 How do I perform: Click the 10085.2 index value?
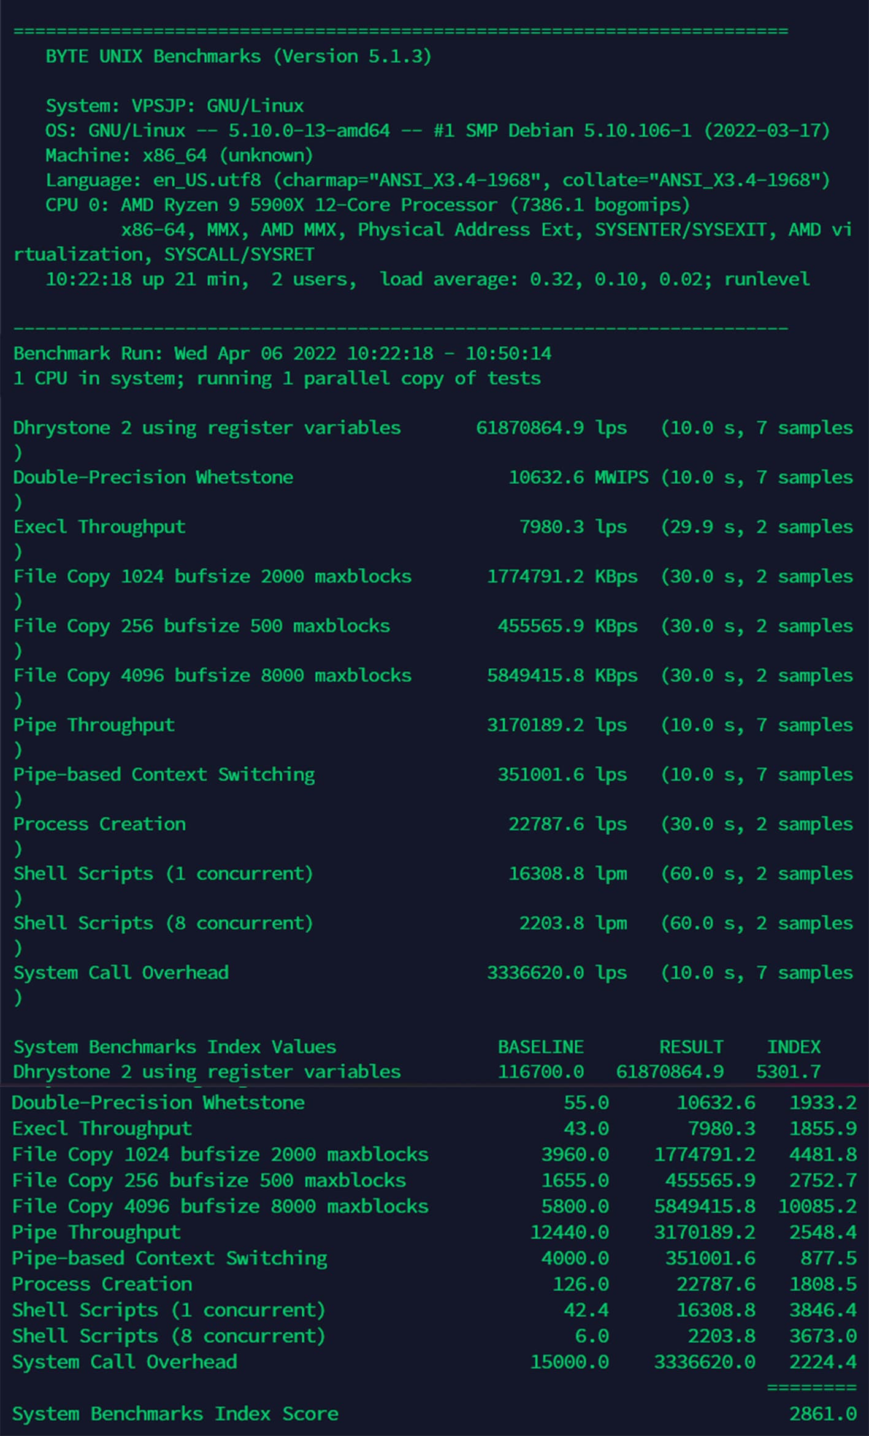[x=817, y=1207]
